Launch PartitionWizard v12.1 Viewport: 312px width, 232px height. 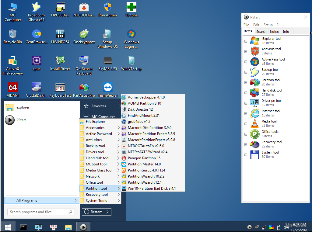click(153, 182)
